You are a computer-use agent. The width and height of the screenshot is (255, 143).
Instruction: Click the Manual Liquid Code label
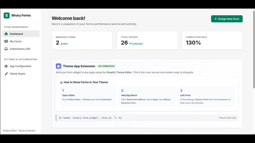tap(227, 118)
